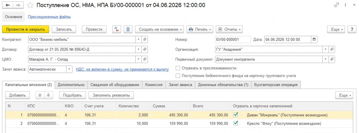The height and width of the screenshot is (133, 359).
Task: Add document to favorites with star icon
Action: (30, 5)
